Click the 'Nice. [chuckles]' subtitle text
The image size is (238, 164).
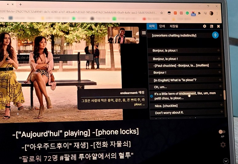(x=166, y=106)
